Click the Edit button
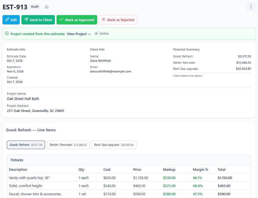This screenshot has width=258, height=198. [11, 20]
